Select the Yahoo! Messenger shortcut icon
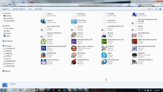This screenshot has width=163, height=92. 134,35
